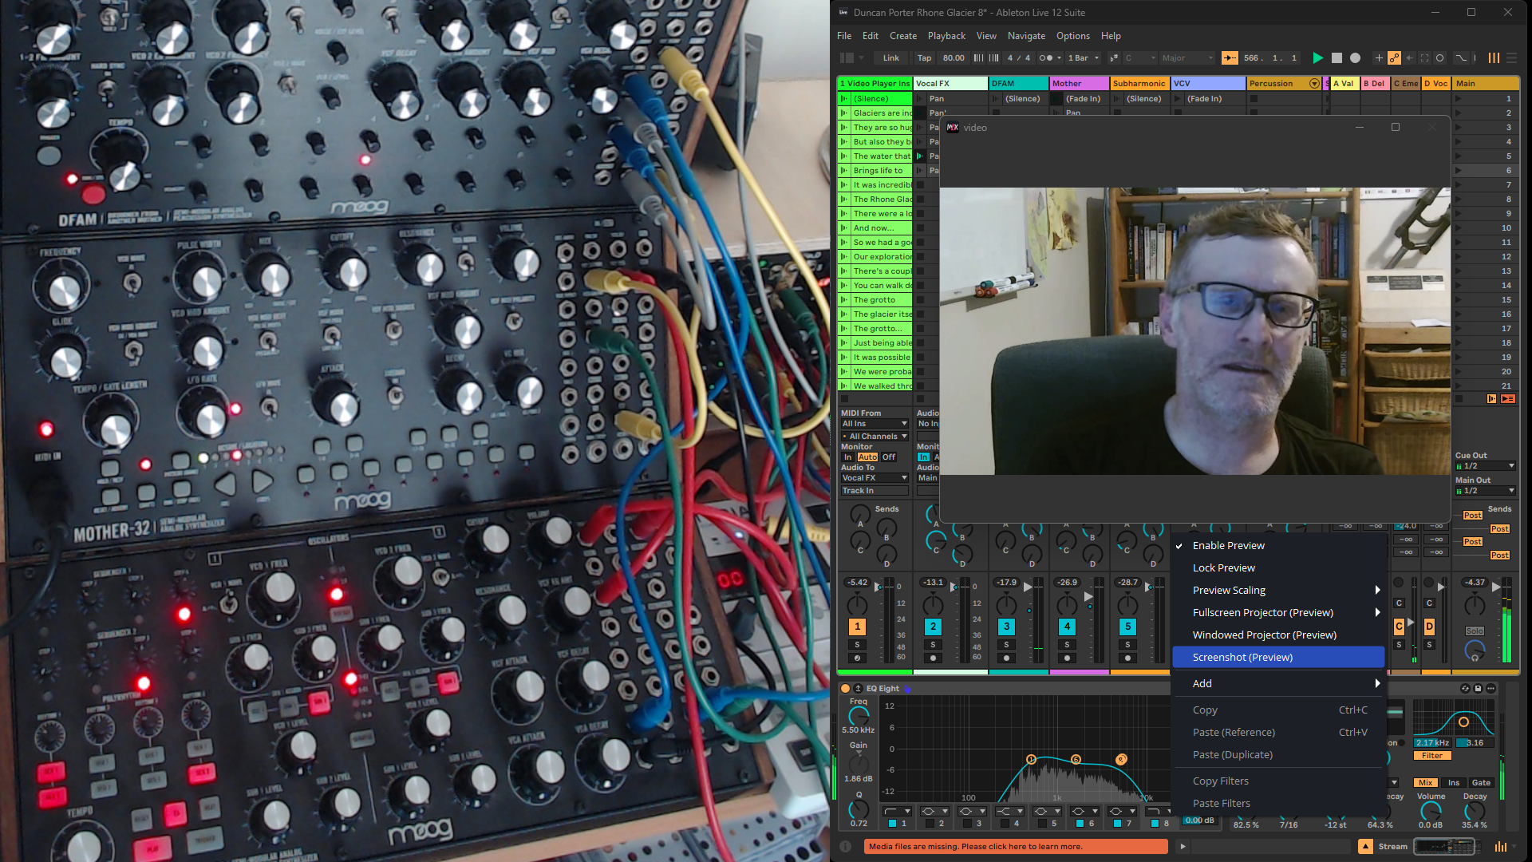Choose Screenshot (Preview) from context menu
1532x862 pixels.
1278,658
